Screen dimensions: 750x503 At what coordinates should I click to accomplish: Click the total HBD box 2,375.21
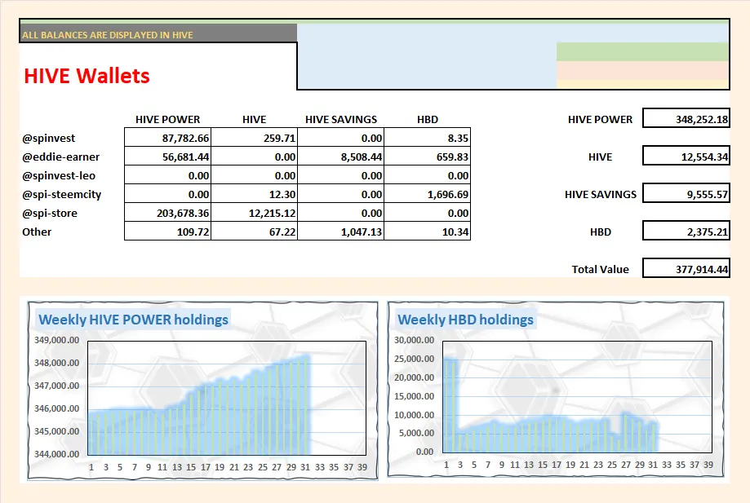(x=686, y=231)
